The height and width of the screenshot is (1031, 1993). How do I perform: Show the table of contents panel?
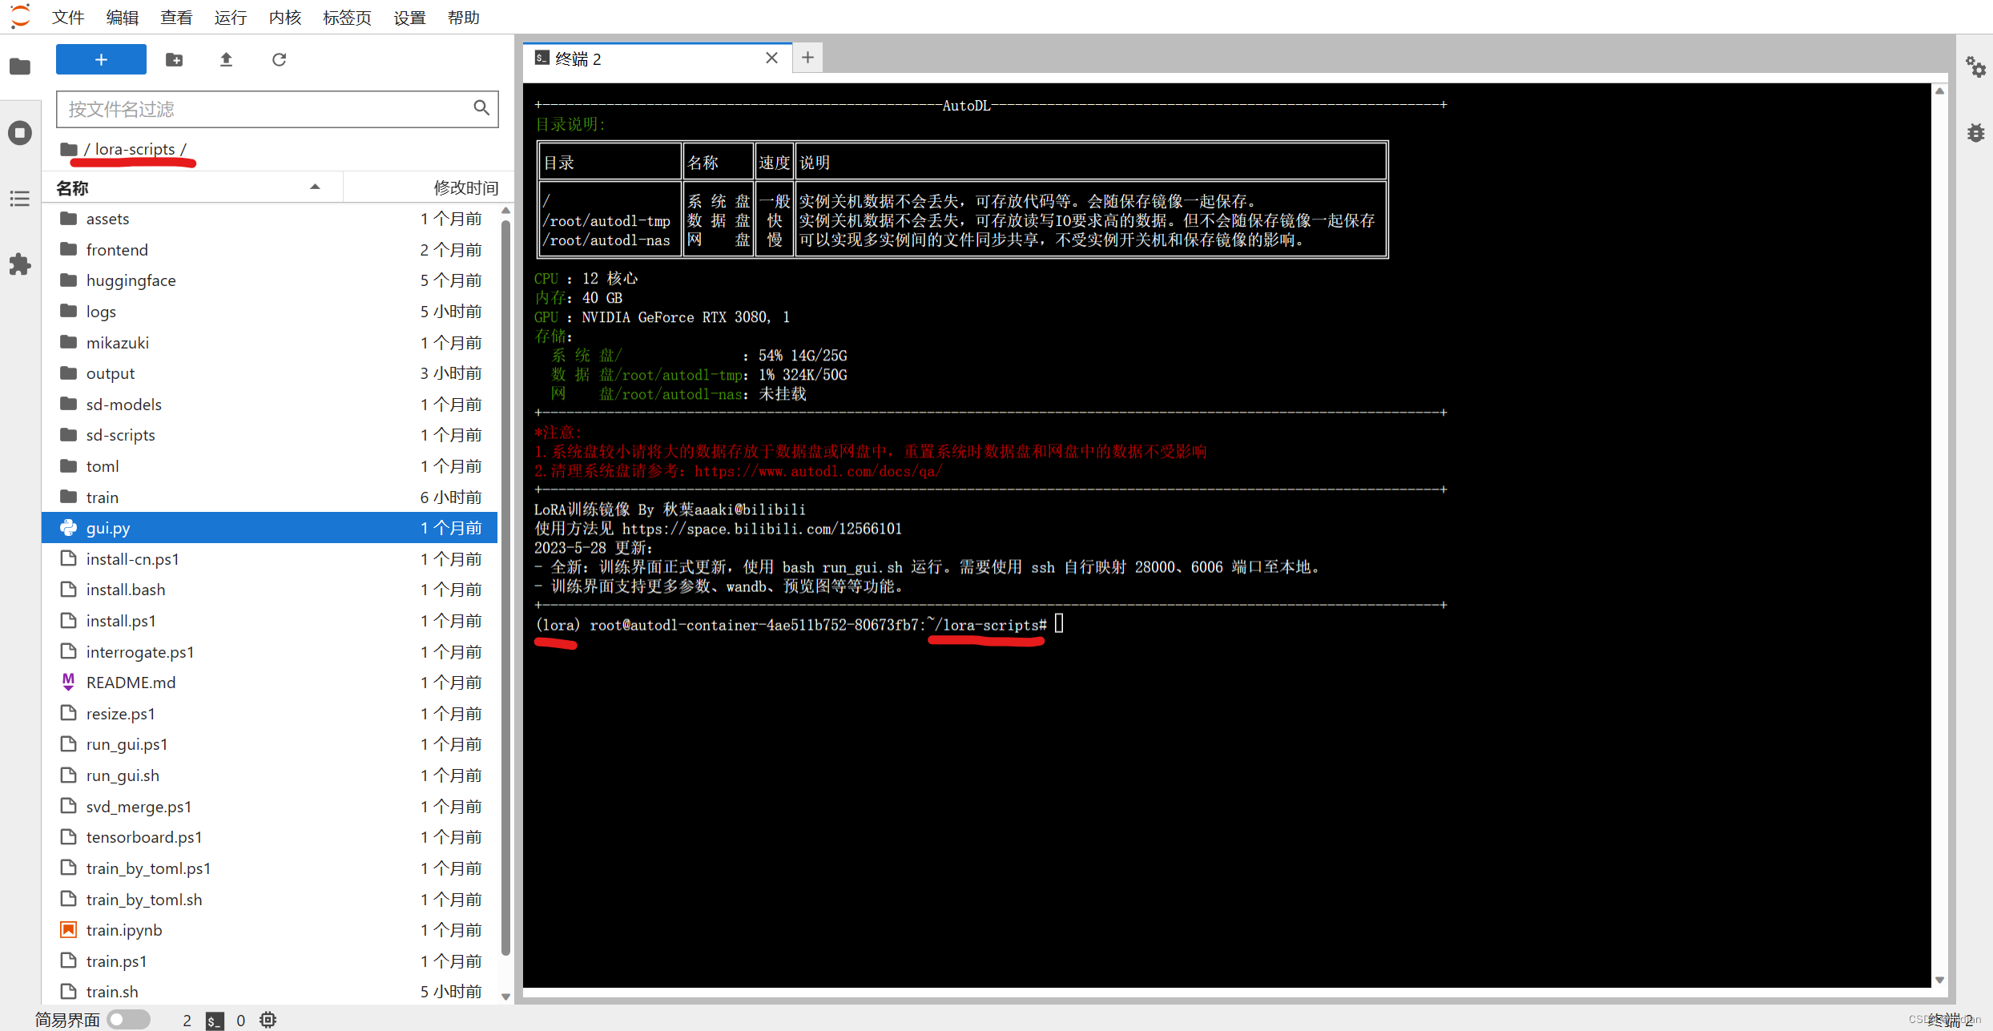pos(20,199)
